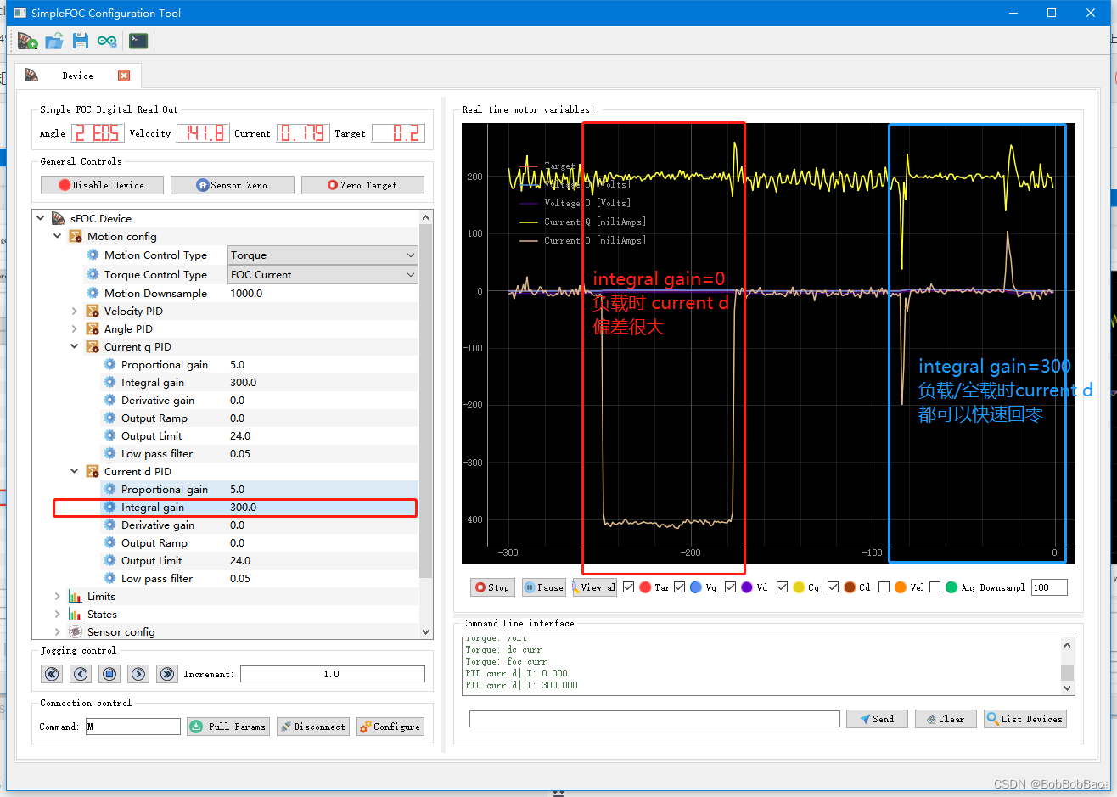The height and width of the screenshot is (797, 1117).
Task: Click the Limits bar chart icon
Action: tap(76, 596)
